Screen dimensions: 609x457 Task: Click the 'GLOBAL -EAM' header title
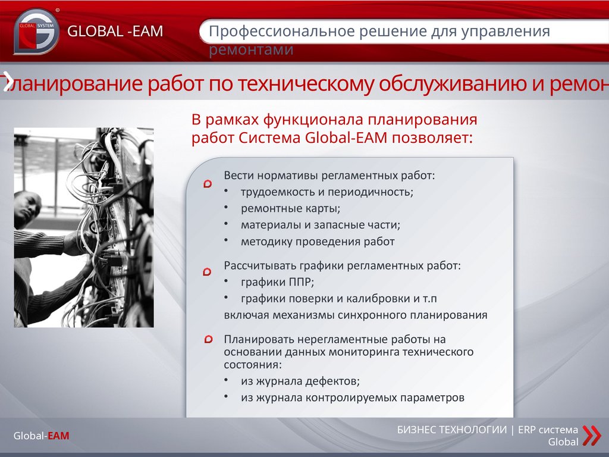115,31
